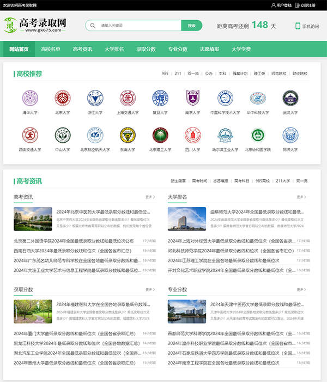Viewport: 327px width, 382px height.
Task: Expand 更多 in 大学排名 column
Action: click(x=301, y=197)
